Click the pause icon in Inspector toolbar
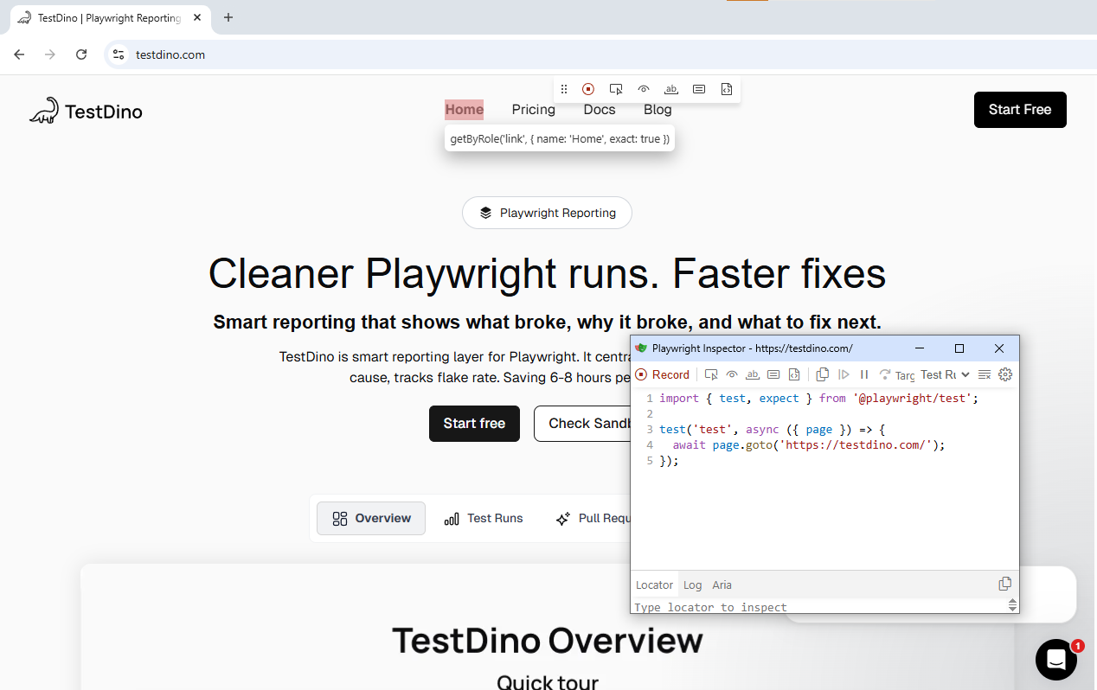The width and height of the screenshot is (1097, 690). pos(864,374)
